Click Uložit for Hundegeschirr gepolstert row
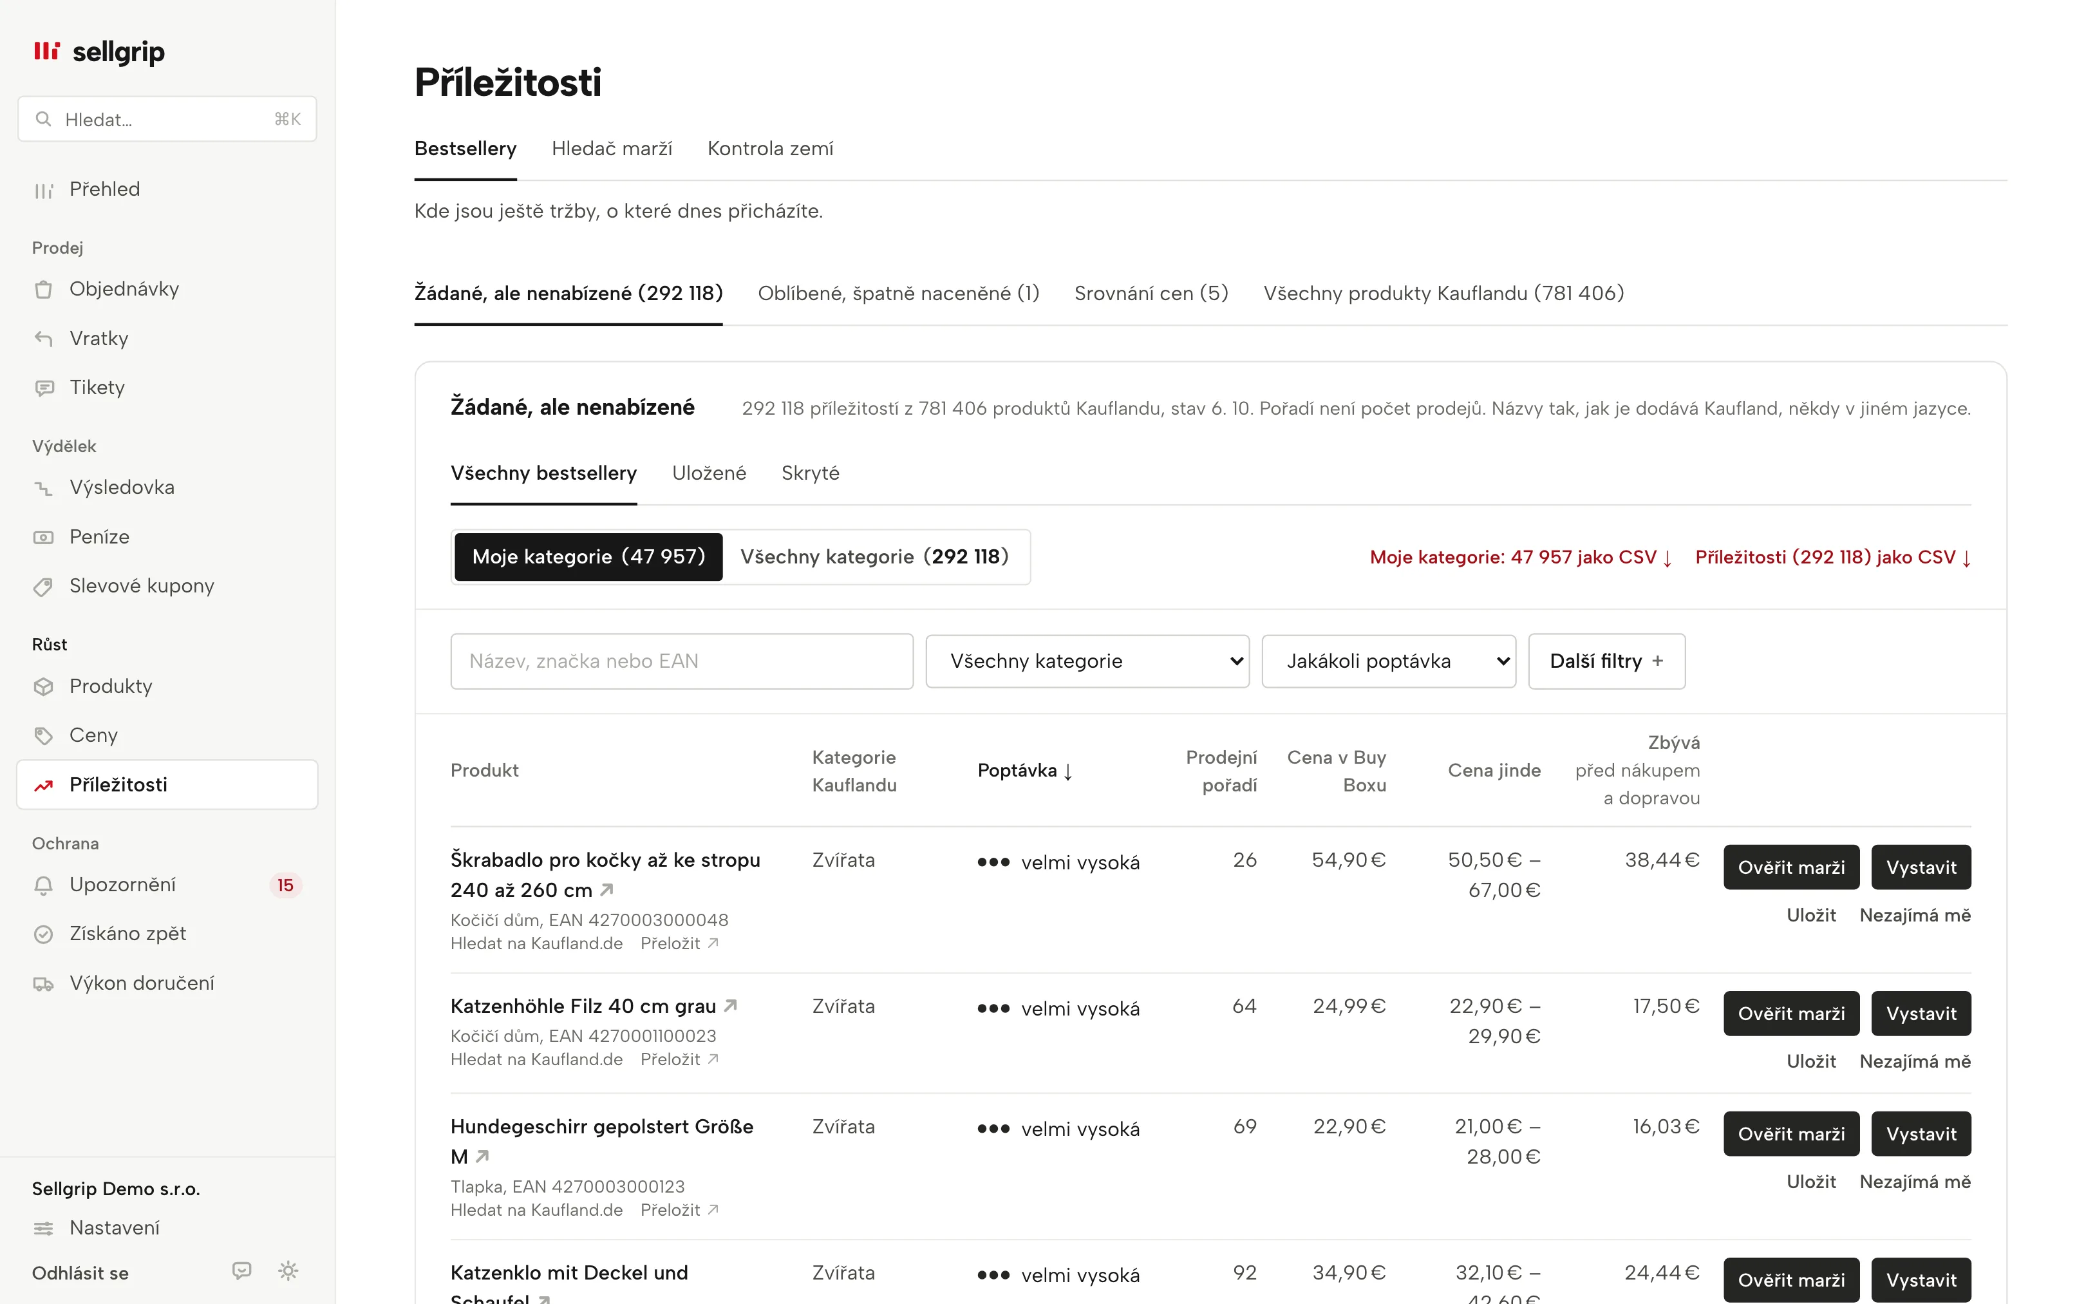Screen dimensions: 2086x1304 (x=1810, y=1182)
